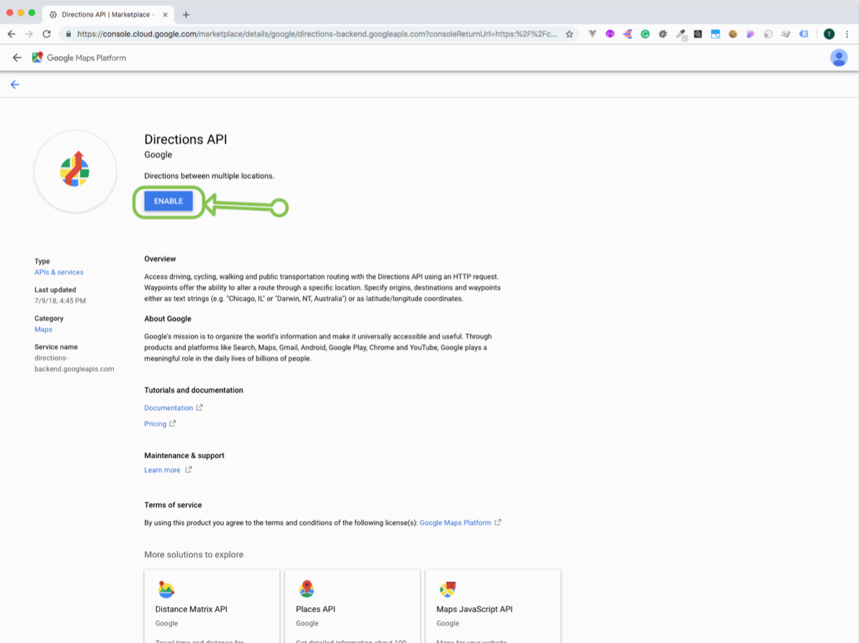Reload the current page
This screenshot has width=859, height=643.
coord(46,34)
